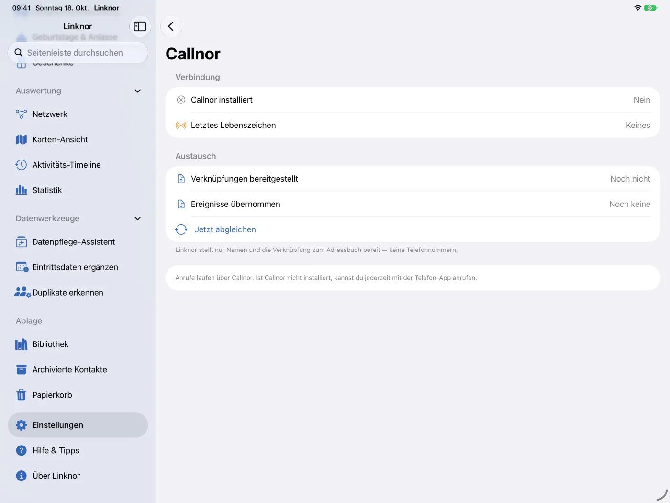Click the Aktivitäts-Timeline clock icon
The image size is (670, 503).
coord(21,165)
